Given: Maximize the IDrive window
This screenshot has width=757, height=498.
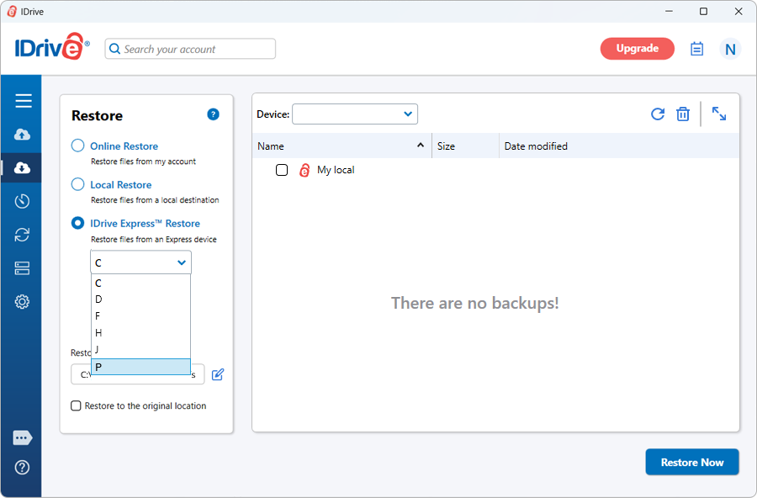Looking at the screenshot, I should click(x=703, y=11).
